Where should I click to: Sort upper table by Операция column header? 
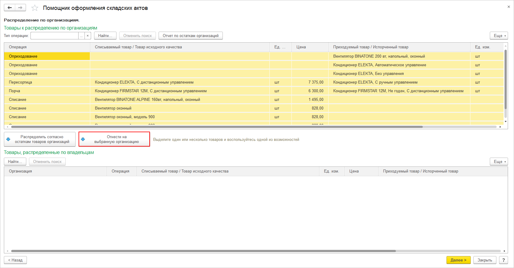[47, 47]
